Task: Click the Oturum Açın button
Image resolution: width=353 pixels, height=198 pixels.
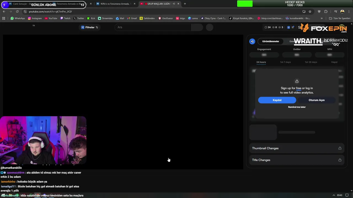Action: pos(317,100)
